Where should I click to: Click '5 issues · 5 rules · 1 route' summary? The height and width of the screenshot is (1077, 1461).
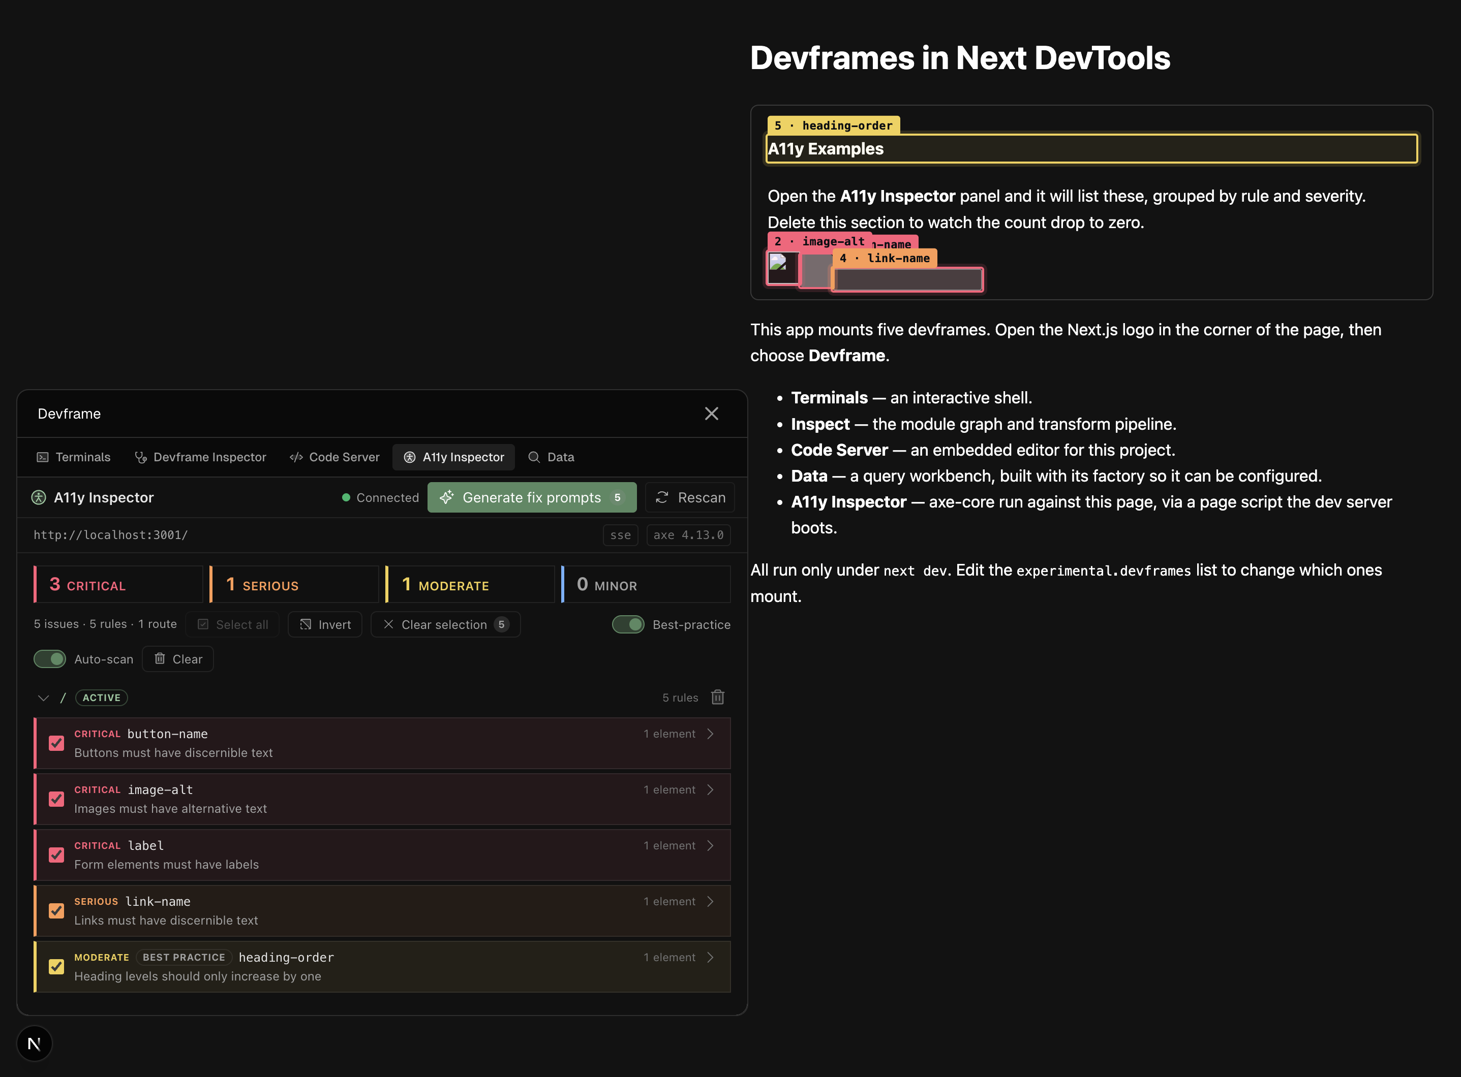point(106,624)
